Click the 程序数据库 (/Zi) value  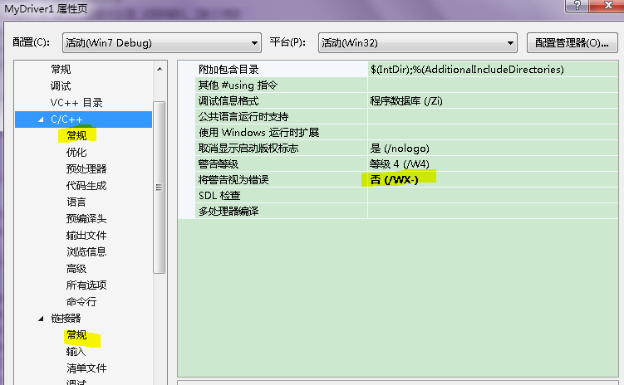click(406, 101)
